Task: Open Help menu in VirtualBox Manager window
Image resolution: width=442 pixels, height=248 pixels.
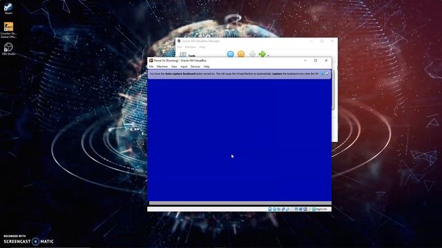Action: (202, 47)
